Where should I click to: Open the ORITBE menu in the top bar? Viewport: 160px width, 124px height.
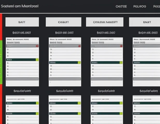click(x=121, y=6)
